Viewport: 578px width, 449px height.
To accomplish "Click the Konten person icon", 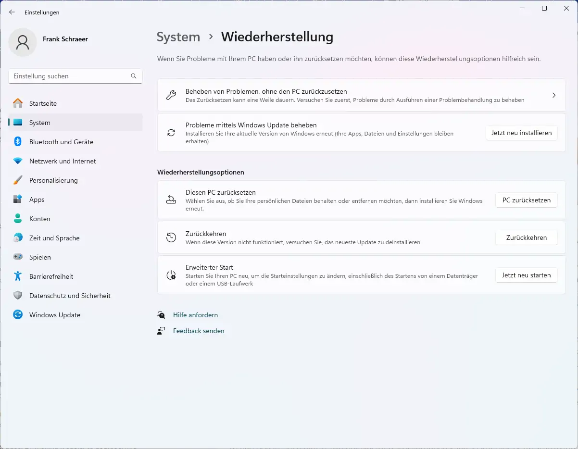I will point(18,219).
